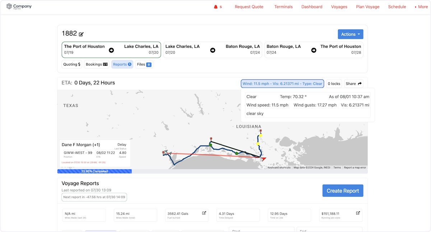Click red vessel arrow marker on map
Viewport: 431px width, 232px height.
click(x=263, y=158)
